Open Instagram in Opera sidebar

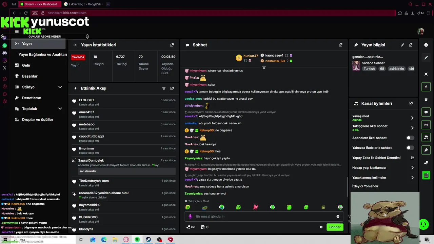[x=4, y=60]
